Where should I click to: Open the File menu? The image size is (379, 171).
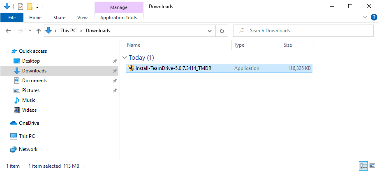12,18
